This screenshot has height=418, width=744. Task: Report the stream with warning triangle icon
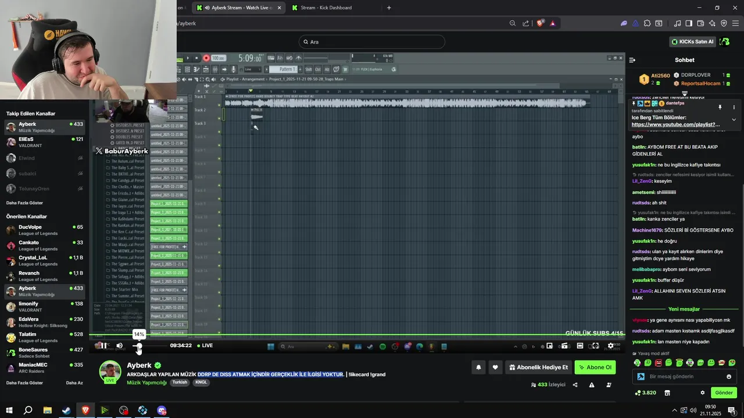(x=592, y=384)
